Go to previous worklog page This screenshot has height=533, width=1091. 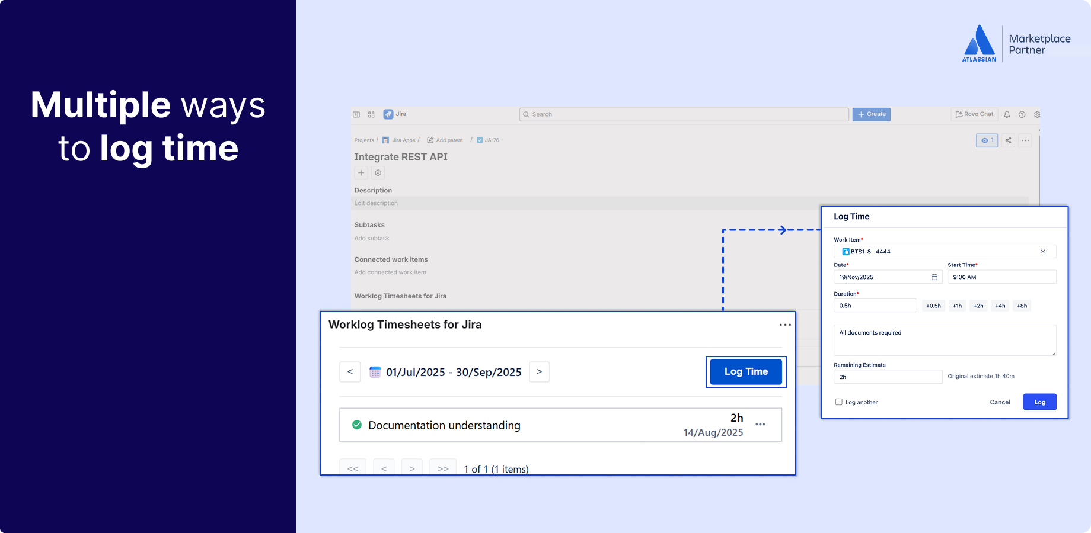click(384, 468)
